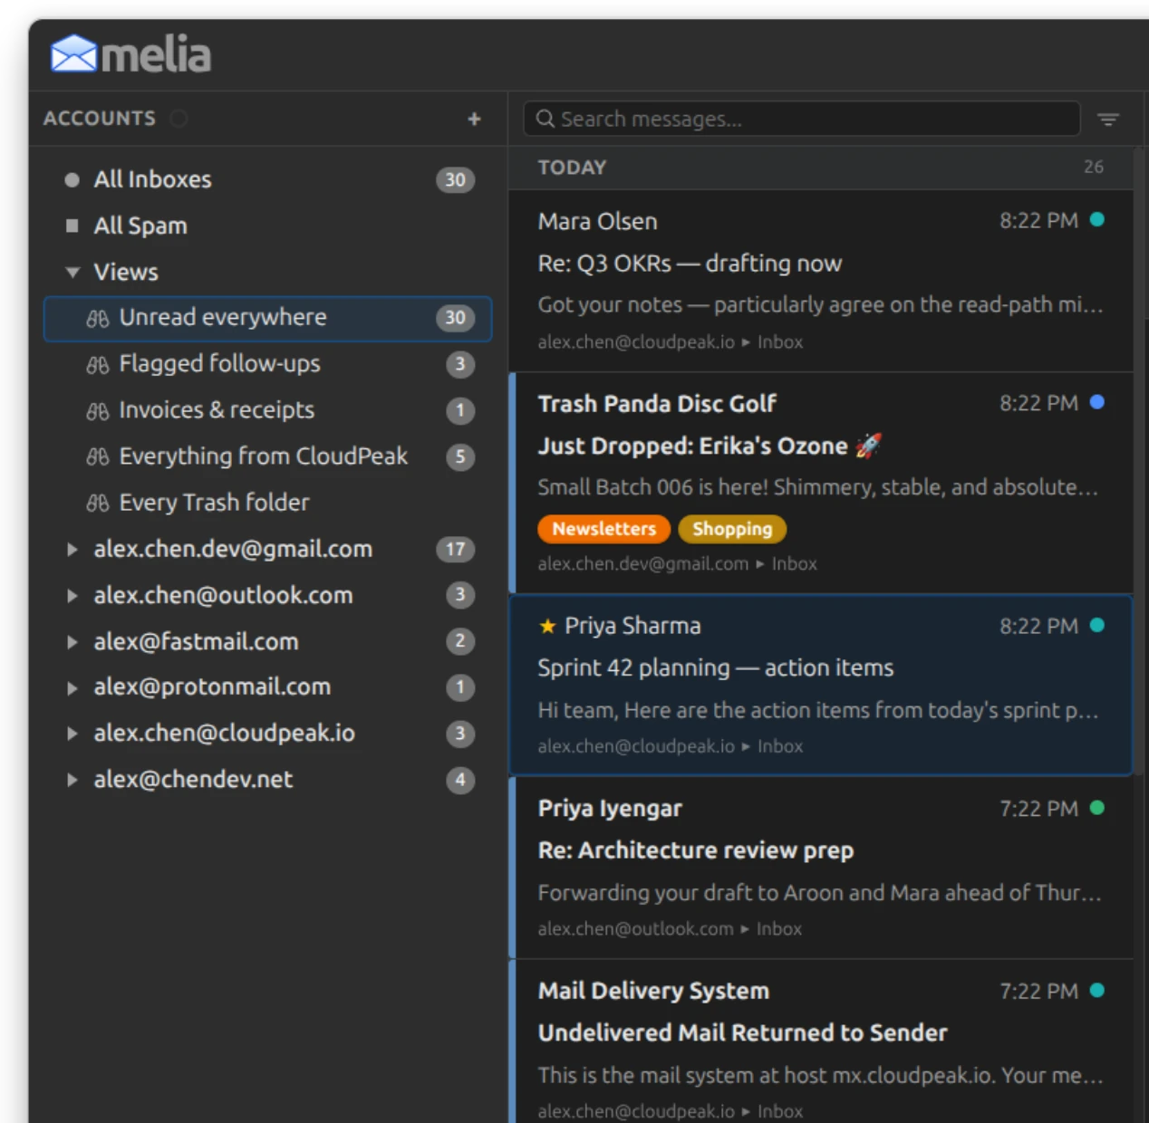The image size is (1149, 1123).
Task: Toggle unread dot on Trash Panda Disc Golf message
Action: coord(1096,402)
